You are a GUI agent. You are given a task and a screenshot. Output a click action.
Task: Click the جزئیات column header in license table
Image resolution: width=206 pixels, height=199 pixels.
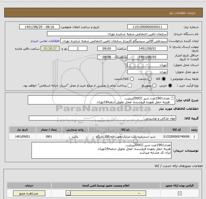(x=29, y=185)
